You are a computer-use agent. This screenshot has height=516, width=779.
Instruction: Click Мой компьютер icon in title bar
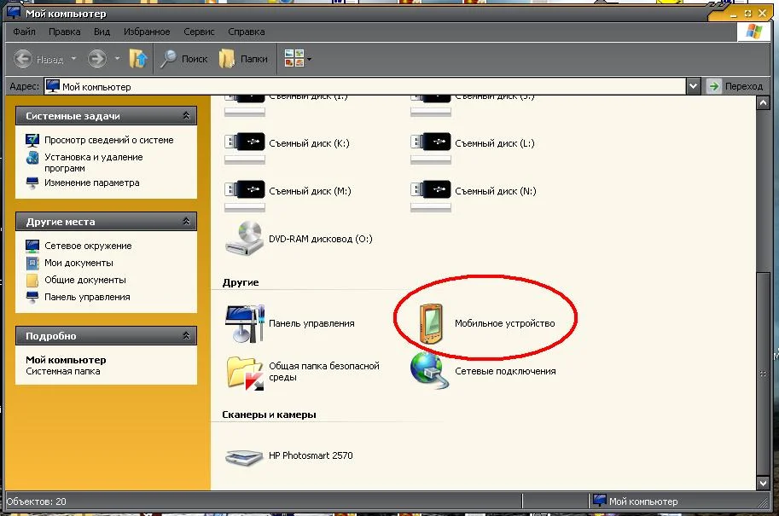pyautogui.click(x=14, y=13)
